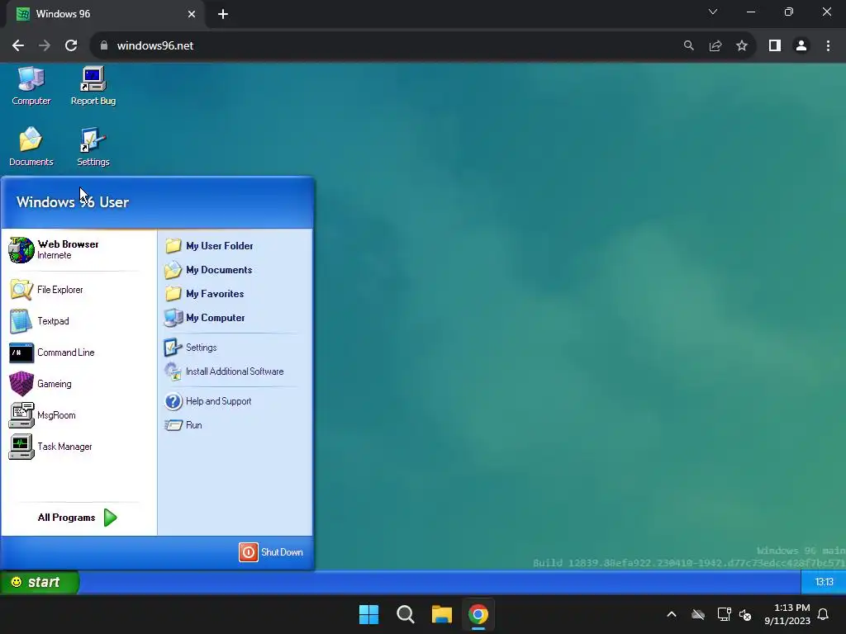
Task: Open Chrome tab search dropdown
Action: pos(713,12)
